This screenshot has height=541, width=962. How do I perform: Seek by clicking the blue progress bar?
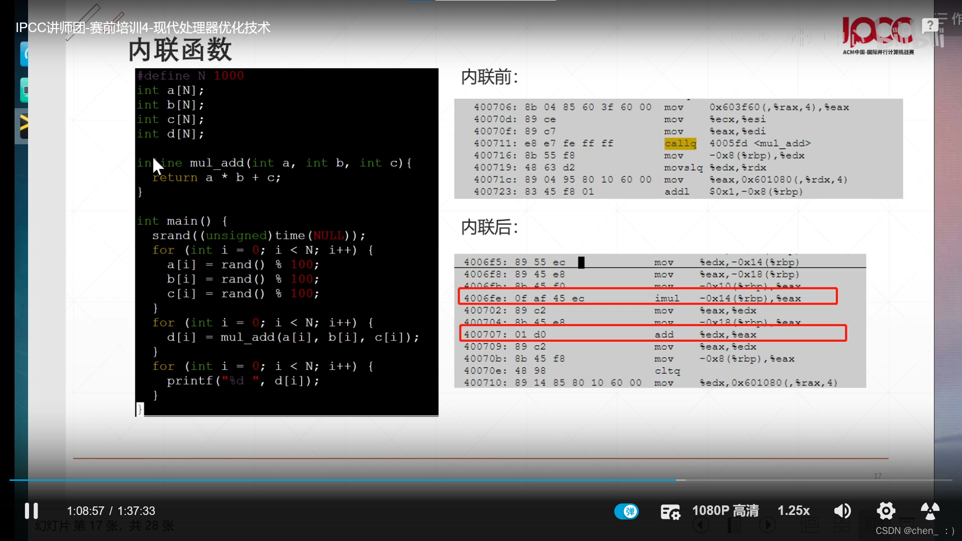[351, 480]
